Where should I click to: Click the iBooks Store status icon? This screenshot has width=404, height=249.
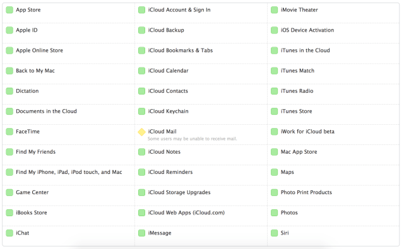tap(9, 212)
